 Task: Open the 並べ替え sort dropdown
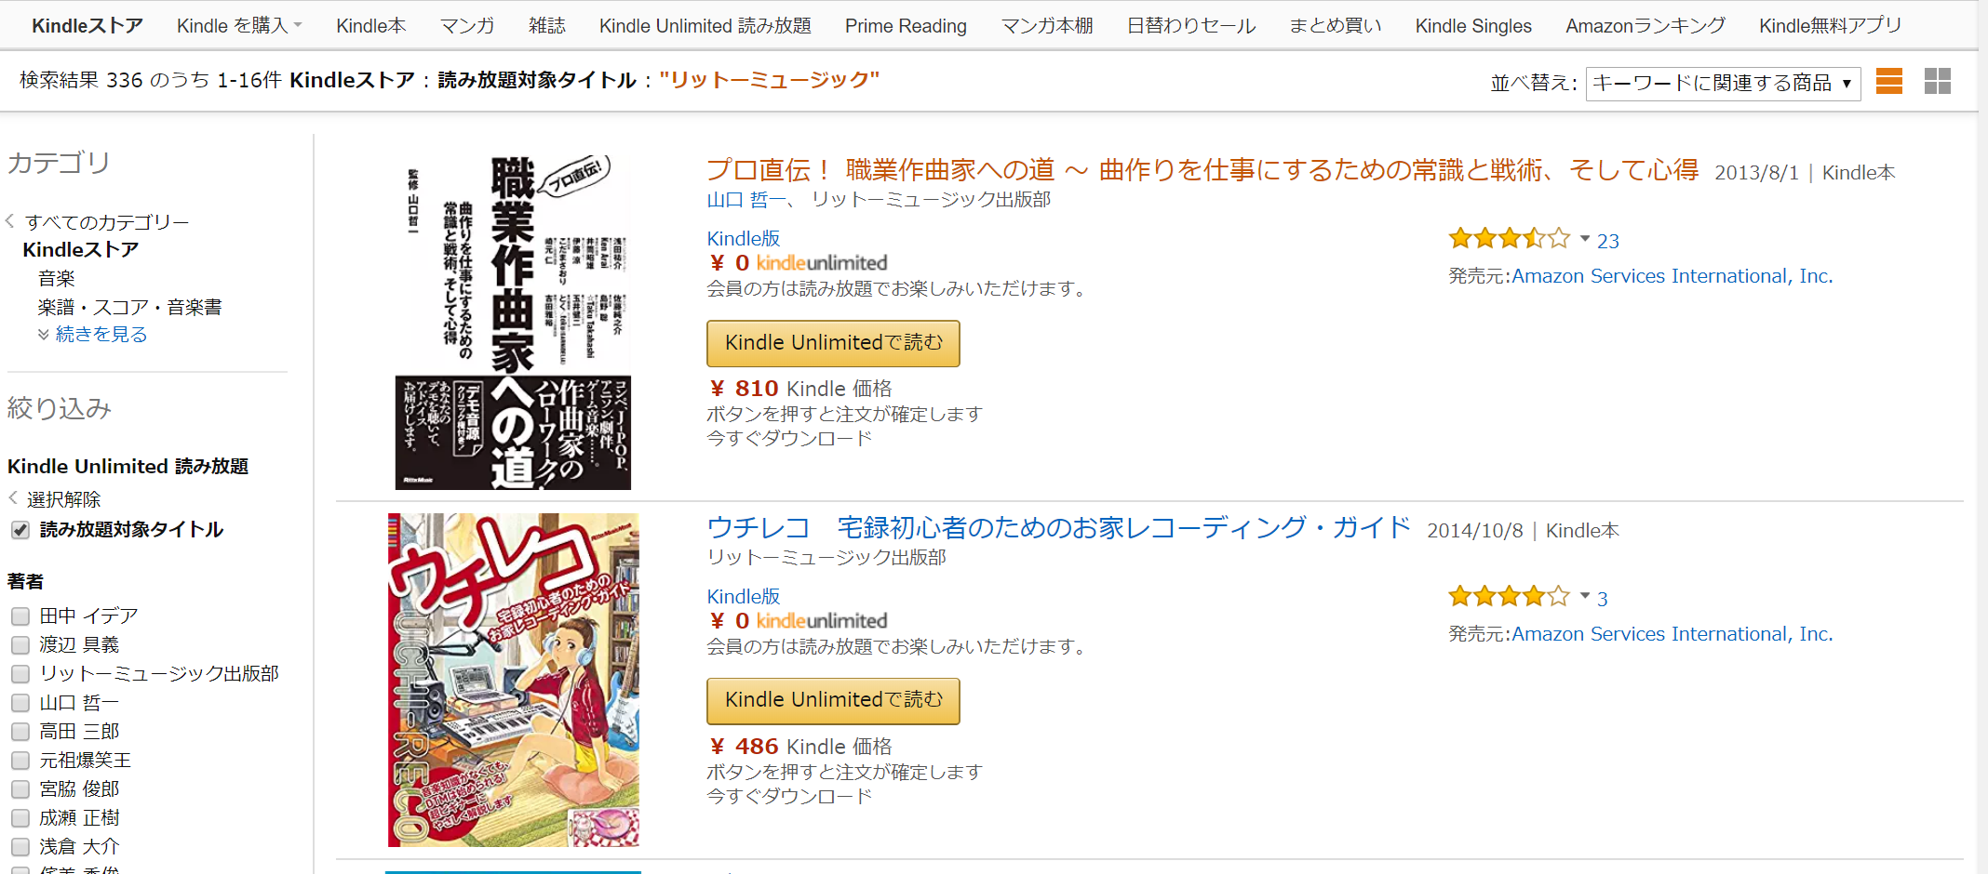(1722, 83)
